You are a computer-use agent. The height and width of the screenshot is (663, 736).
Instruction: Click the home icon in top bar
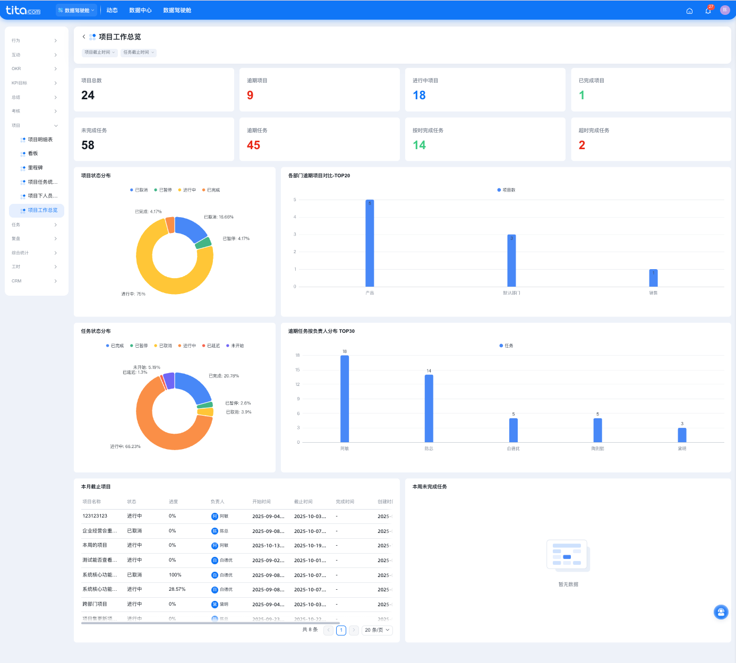tap(689, 11)
